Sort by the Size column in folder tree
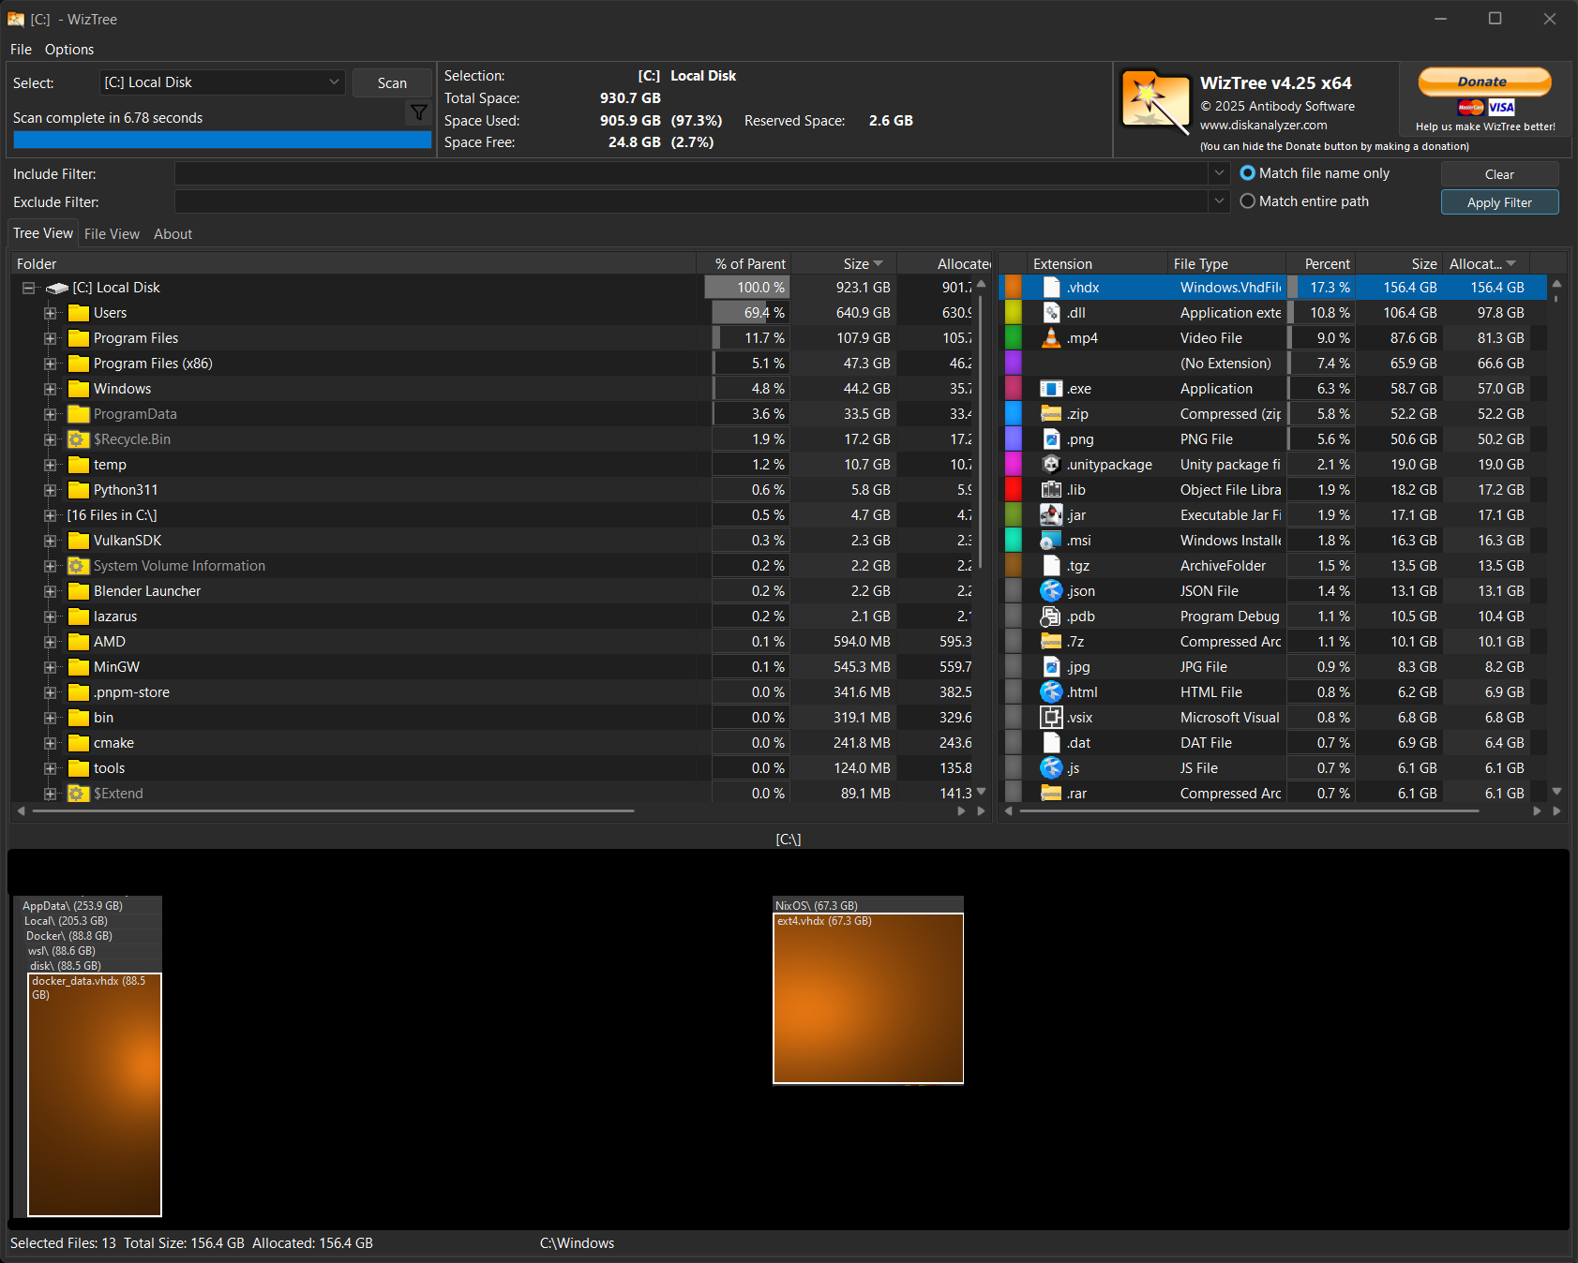1578x1263 pixels. point(844,264)
